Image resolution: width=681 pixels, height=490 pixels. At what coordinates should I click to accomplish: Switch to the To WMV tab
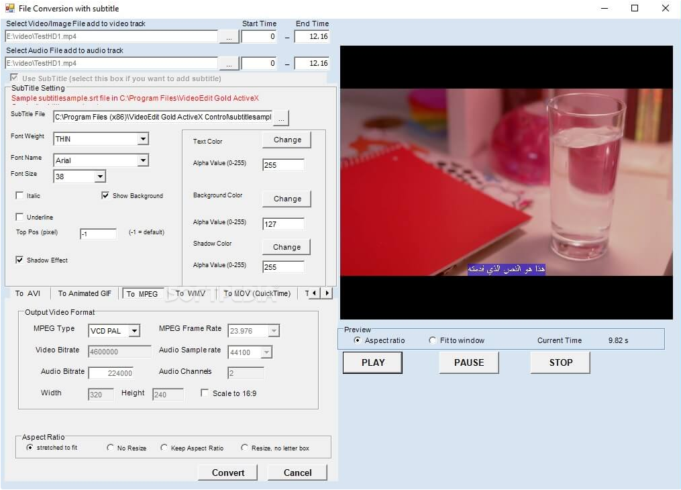191,293
